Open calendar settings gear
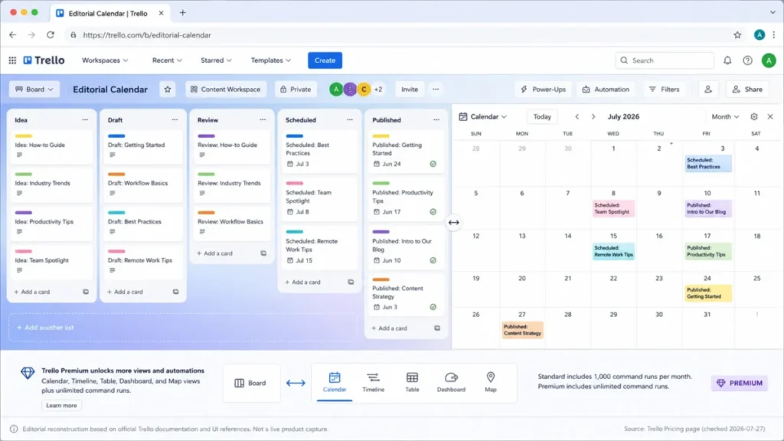Image resolution: width=784 pixels, height=441 pixels. click(754, 116)
